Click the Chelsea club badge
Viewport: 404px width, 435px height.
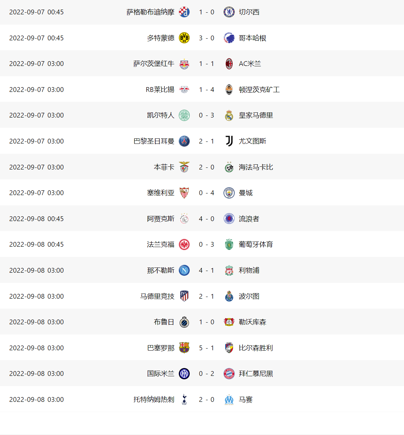pyautogui.click(x=229, y=12)
